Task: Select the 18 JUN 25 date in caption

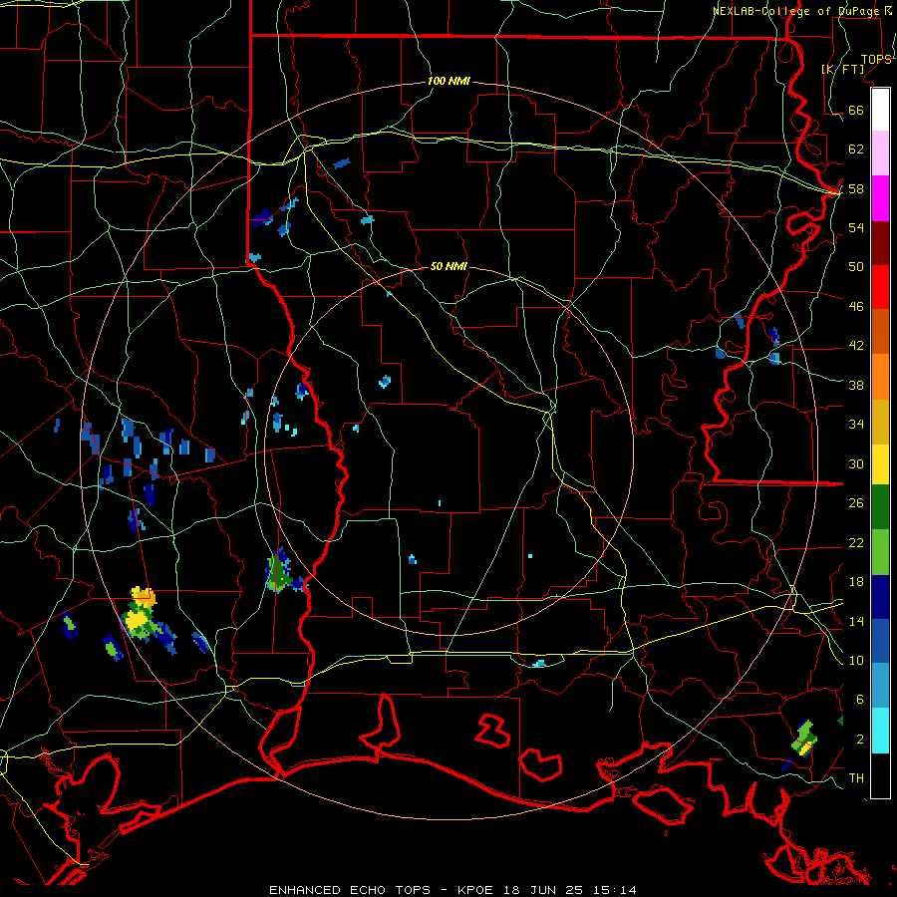Action: [x=543, y=890]
